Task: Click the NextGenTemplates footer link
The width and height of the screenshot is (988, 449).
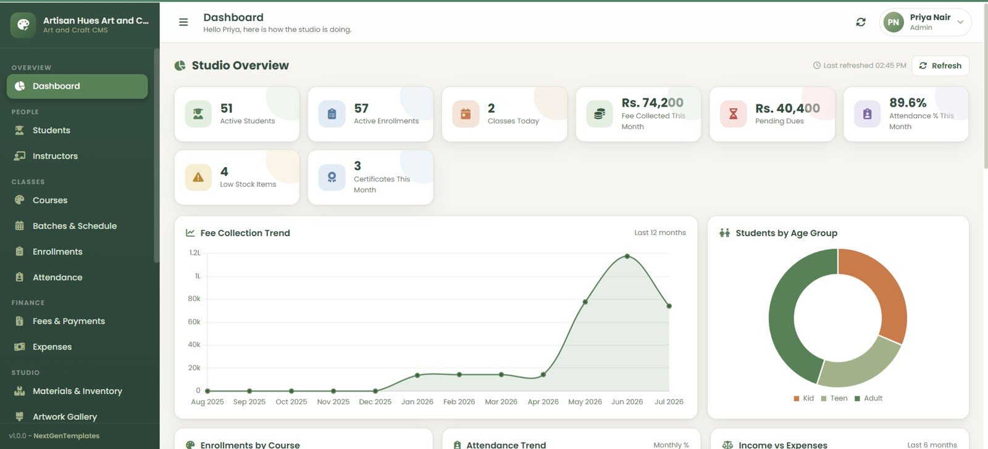Action: click(x=66, y=435)
